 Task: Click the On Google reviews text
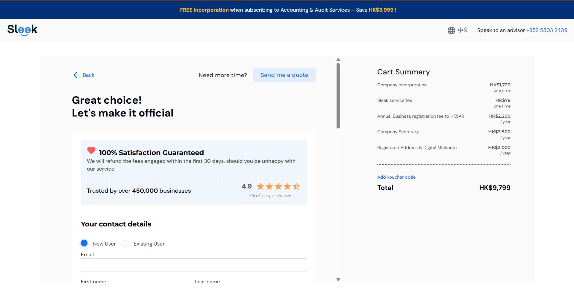[271, 196]
